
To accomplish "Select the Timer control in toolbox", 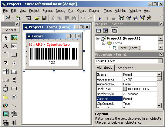I will point(5,89).
